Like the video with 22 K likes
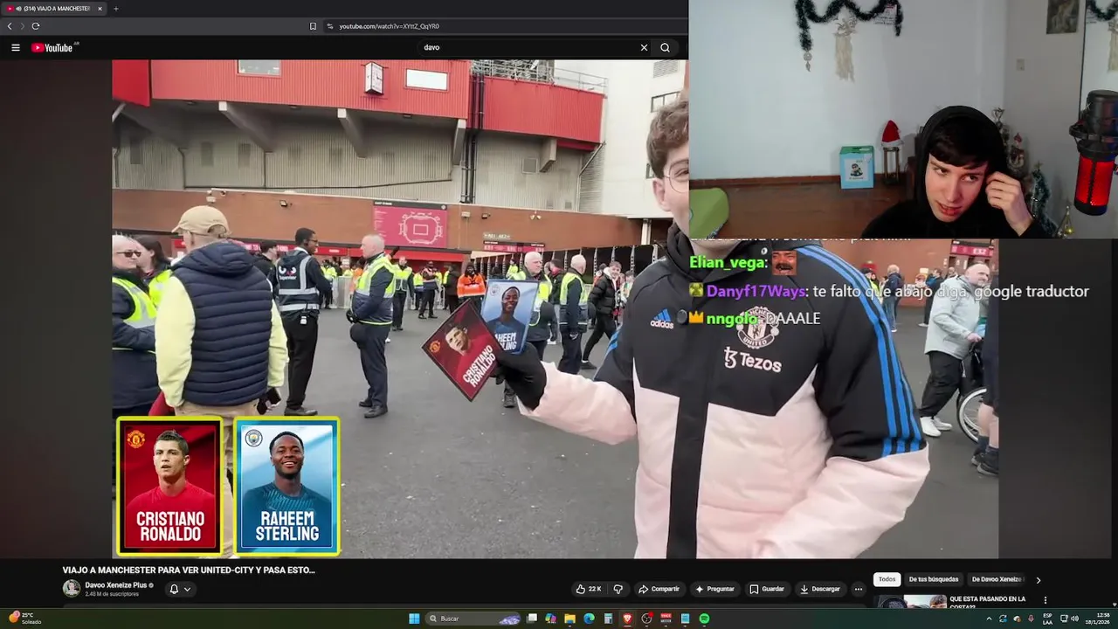Viewport: 1118px width, 629px height. coord(588,589)
